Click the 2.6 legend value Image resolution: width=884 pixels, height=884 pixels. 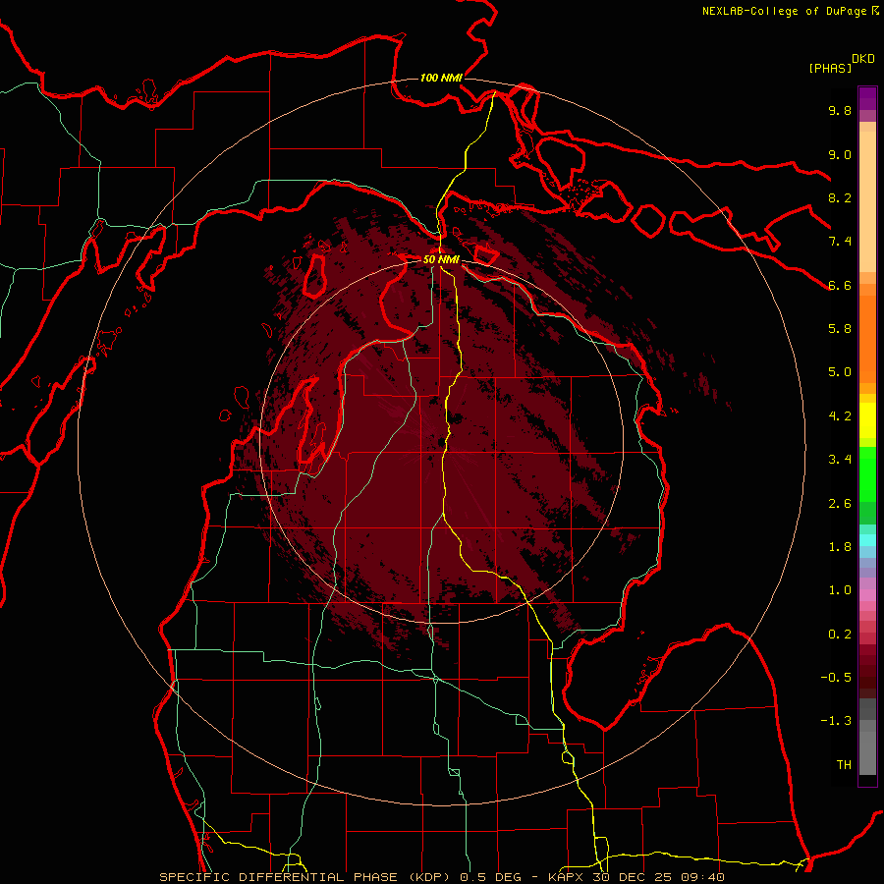coord(840,504)
